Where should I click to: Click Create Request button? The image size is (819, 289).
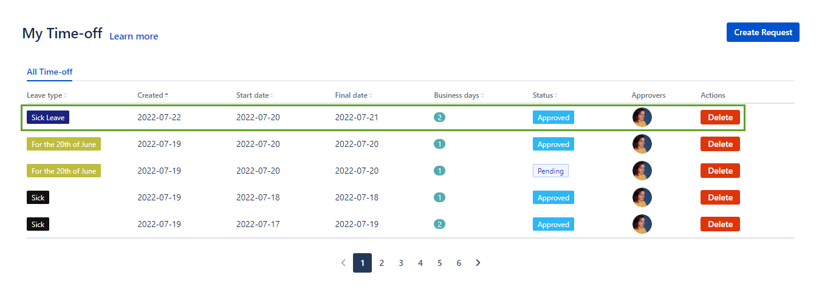(x=762, y=32)
